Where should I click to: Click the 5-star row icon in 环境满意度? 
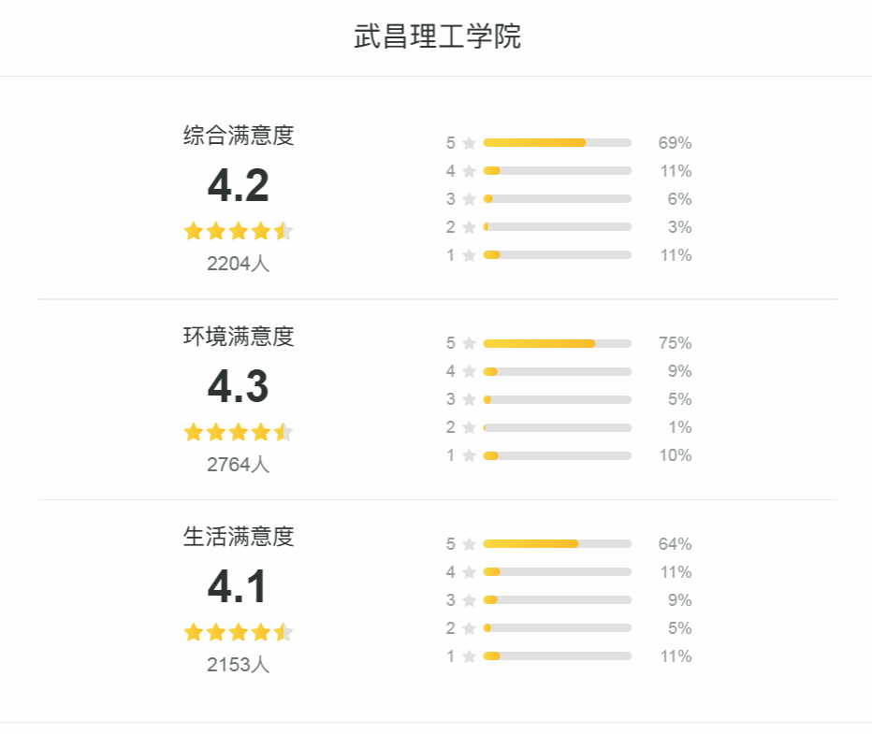pyautogui.click(x=470, y=343)
